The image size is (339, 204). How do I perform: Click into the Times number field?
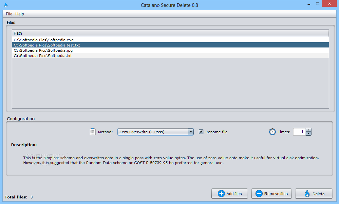299,132
